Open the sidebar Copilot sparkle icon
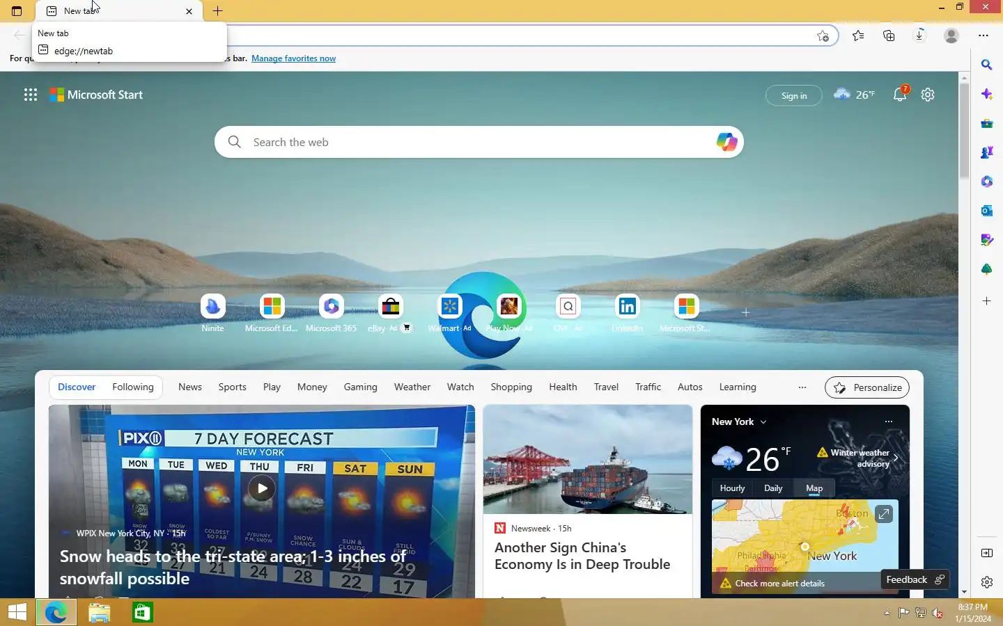The image size is (1003, 626). click(986, 94)
